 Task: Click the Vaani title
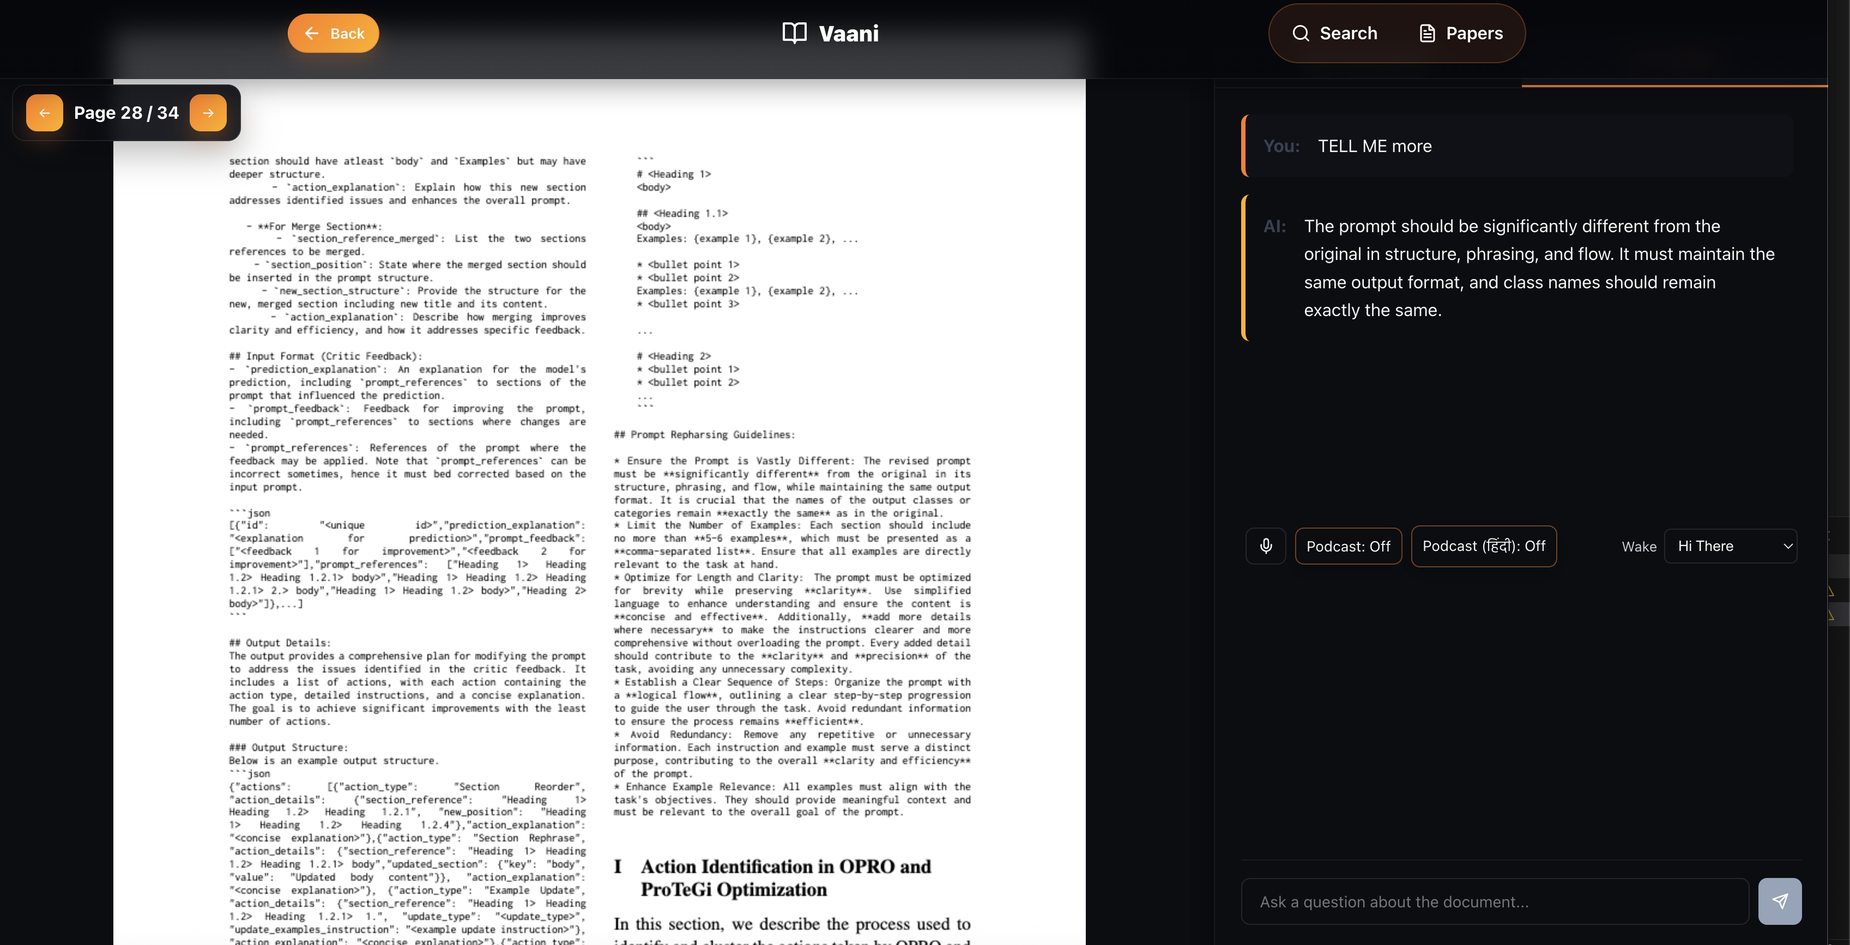coord(848,33)
